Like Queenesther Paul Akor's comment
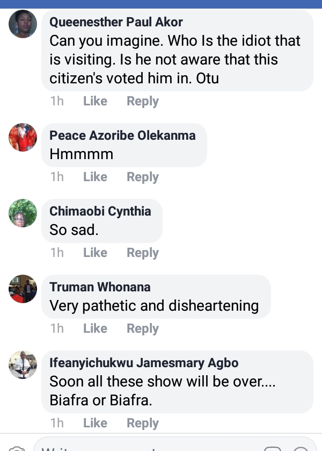The image size is (322, 451). click(95, 101)
